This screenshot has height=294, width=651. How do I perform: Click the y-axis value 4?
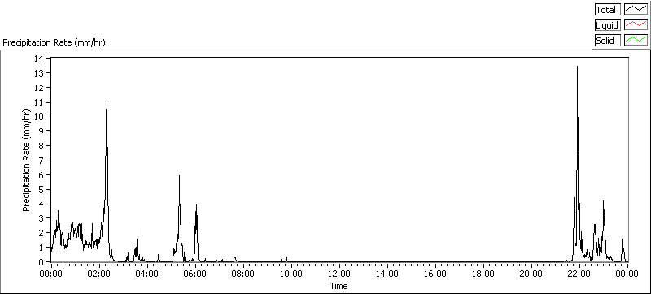(42, 204)
